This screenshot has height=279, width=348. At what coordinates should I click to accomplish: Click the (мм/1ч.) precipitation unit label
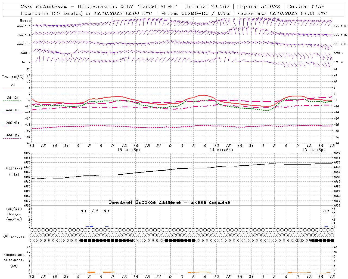coord(14,219)
